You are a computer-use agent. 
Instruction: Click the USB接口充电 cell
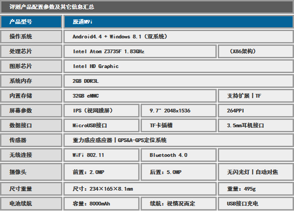click(x=256, y=204)
